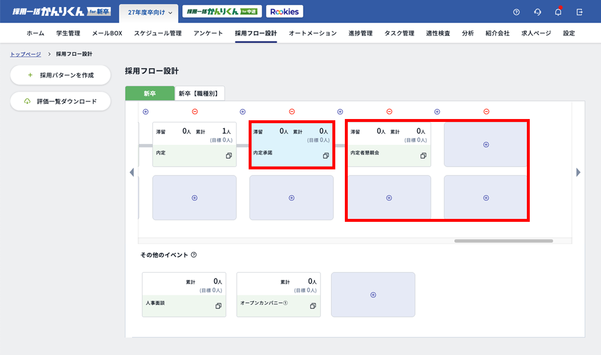Open the support headset icon
Screen dimensions: 601x355
537,12
